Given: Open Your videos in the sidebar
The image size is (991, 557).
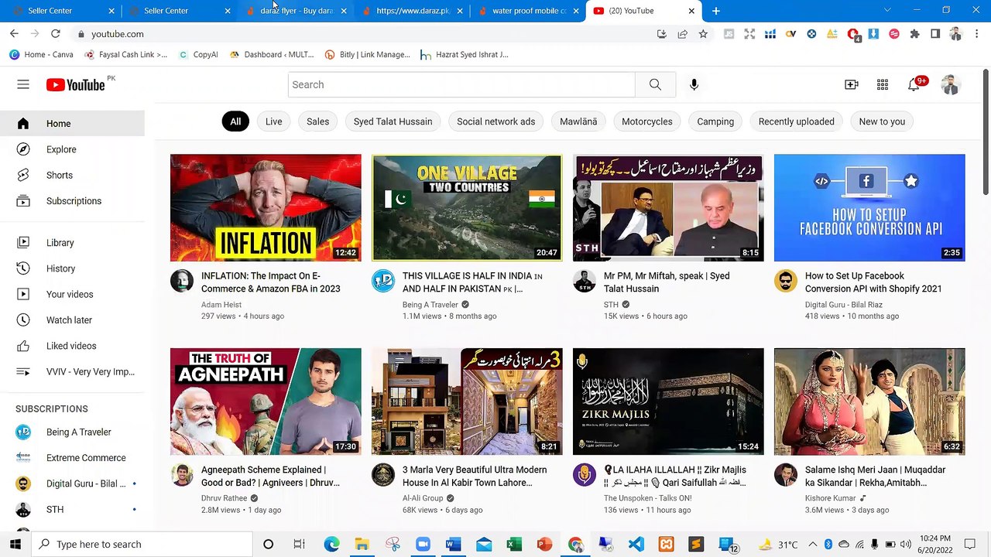Looking at the screenshot, I should [x=72, y=294].
